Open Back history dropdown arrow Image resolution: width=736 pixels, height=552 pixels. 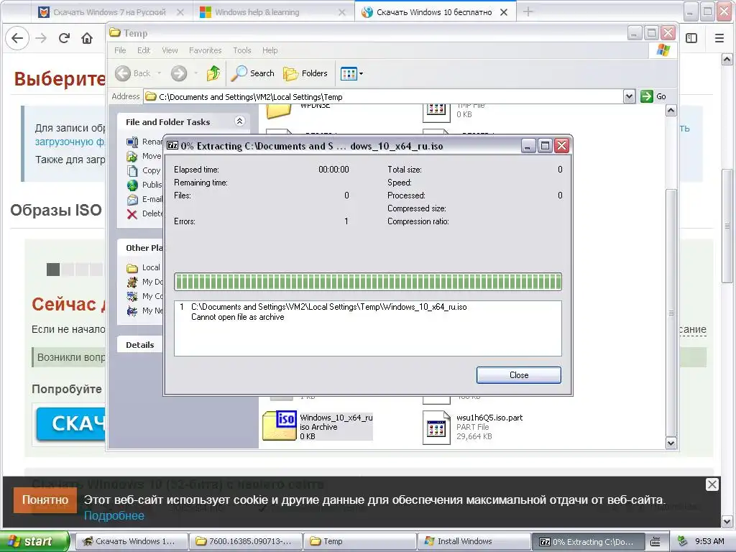coord(159,73)
